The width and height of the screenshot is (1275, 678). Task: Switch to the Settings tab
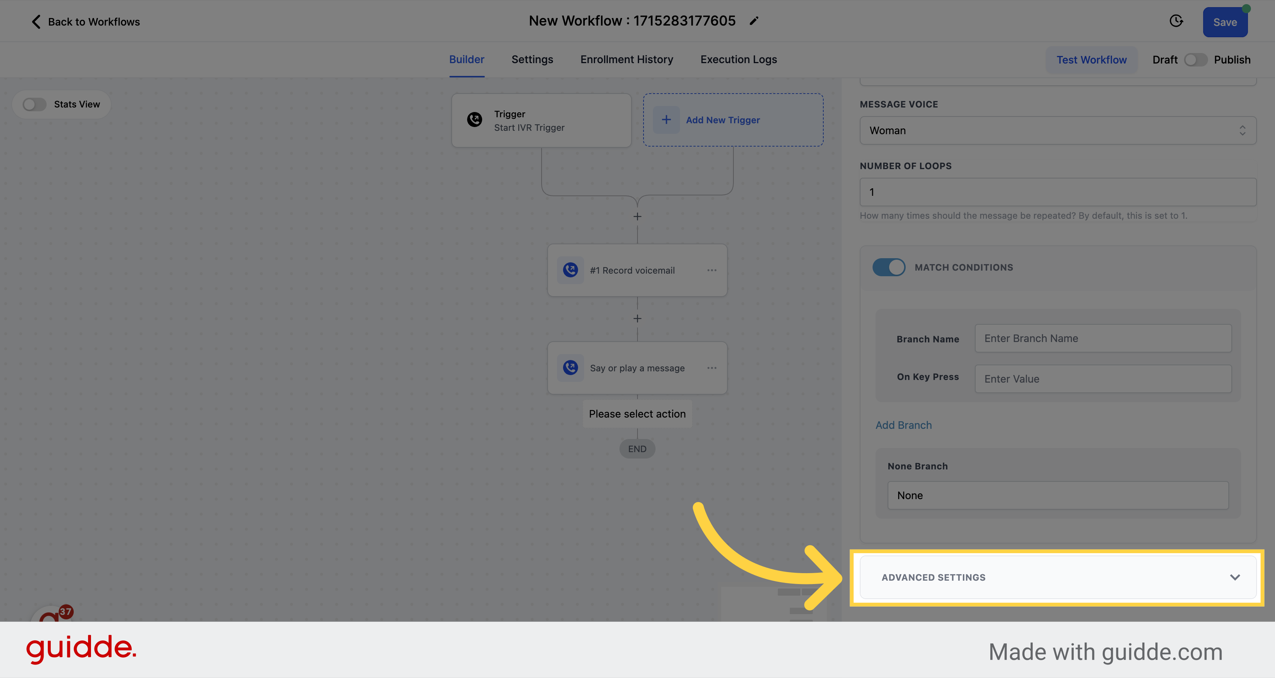tap(532, 60)
